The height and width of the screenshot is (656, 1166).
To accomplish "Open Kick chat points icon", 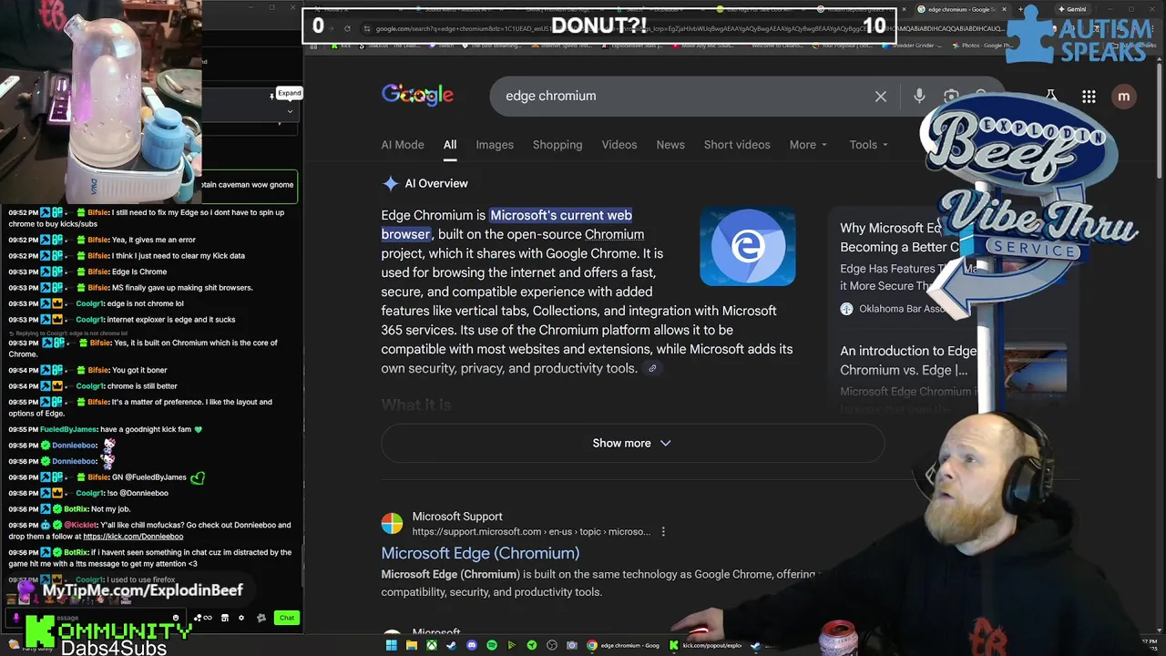I will [203, 618].
